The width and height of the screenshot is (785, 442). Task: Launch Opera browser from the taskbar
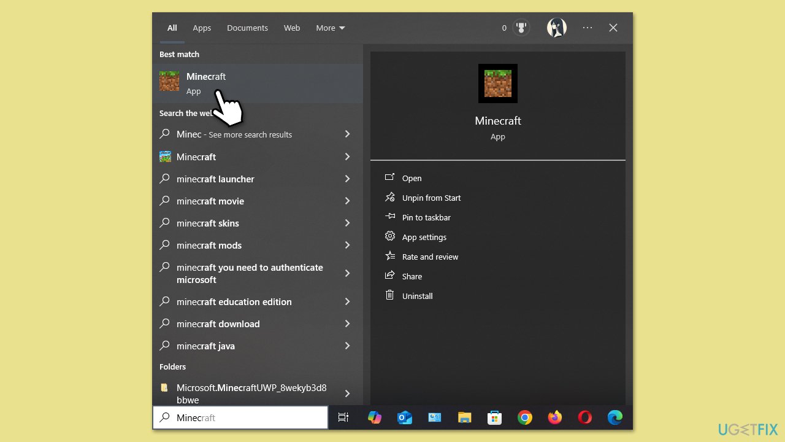coord(585,417)
